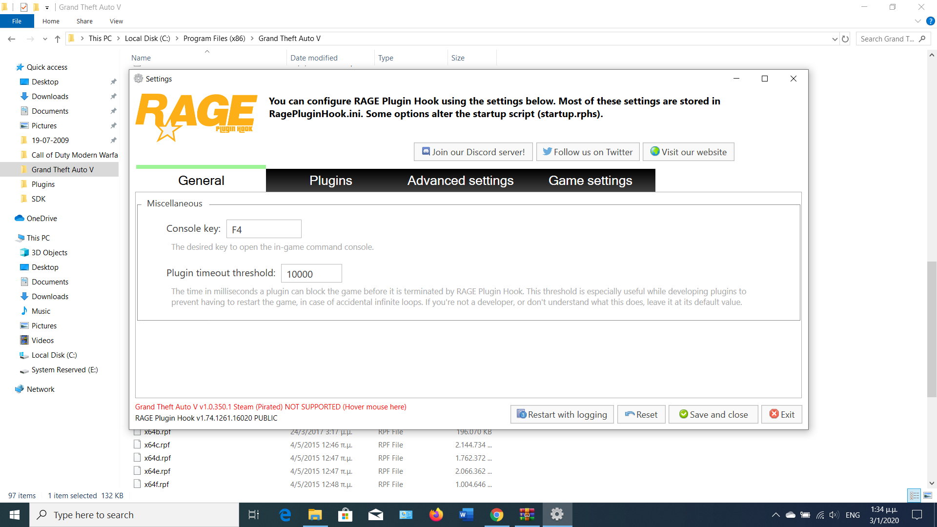Expand the Explorer ribbon chevron
This screenshot has height=527, width=937.
(917, 21)
